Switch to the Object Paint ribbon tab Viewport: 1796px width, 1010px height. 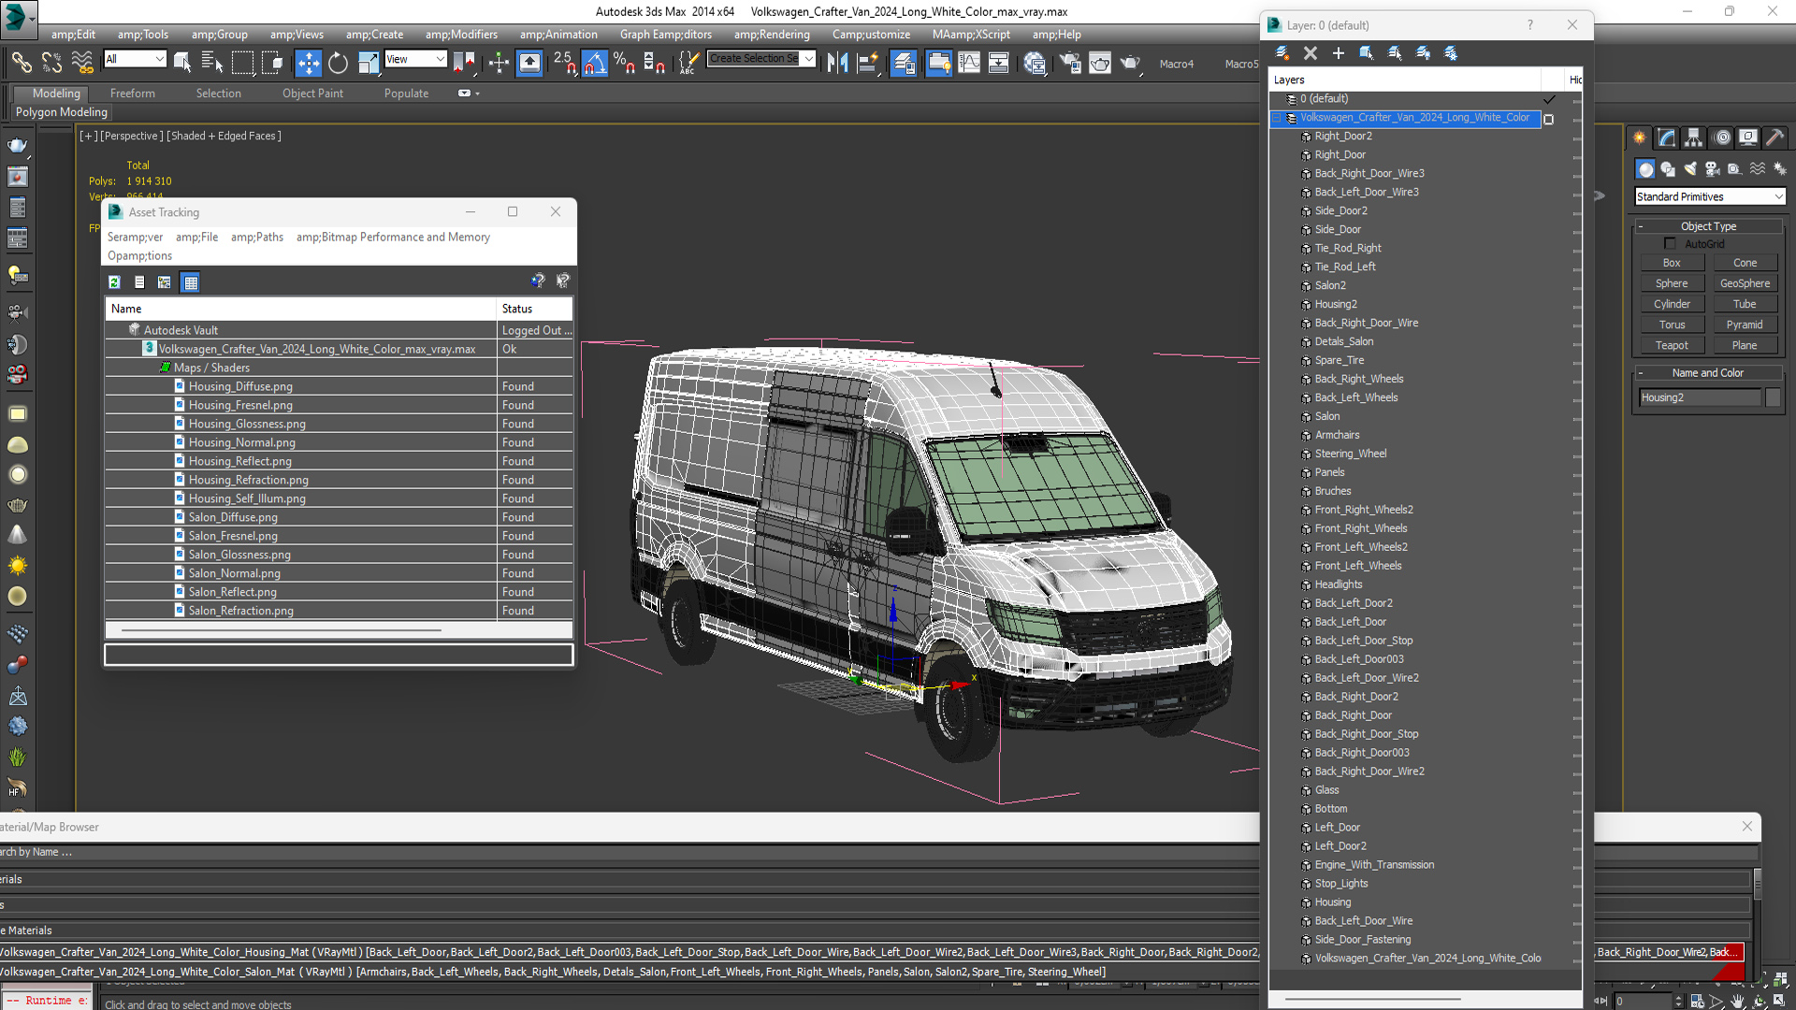[x=312, y=94]
